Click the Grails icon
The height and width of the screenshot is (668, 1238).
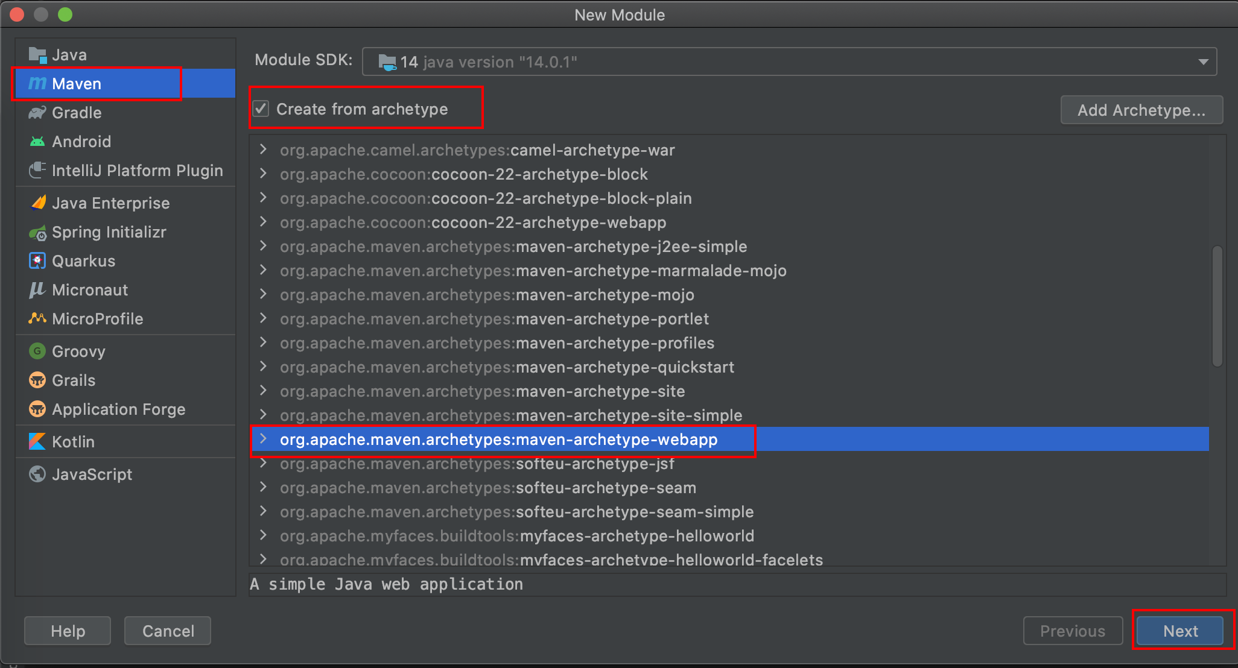[x=37, y=380]
